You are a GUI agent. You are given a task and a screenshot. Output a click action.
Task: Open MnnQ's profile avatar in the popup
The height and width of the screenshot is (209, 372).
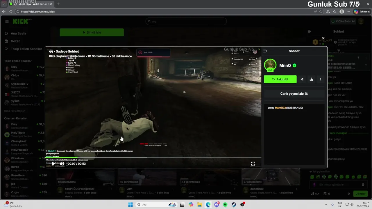270,65
